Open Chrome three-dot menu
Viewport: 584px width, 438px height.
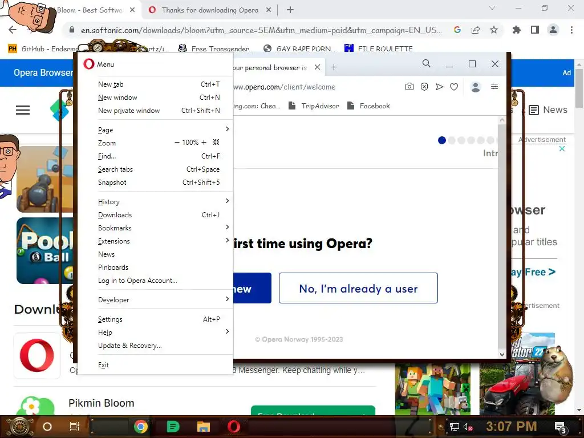[571, 30]
